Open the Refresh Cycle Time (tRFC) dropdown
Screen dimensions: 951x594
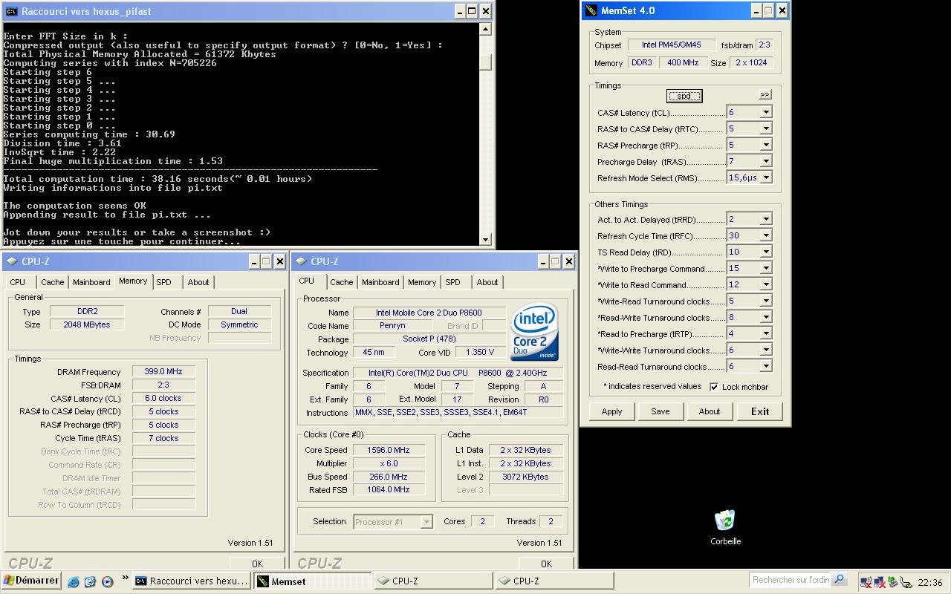[x=765, y=235]
